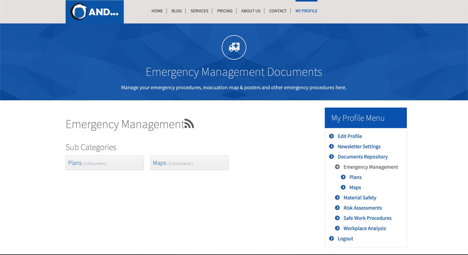Click the AND... site logo

click(x=95, y=12)
